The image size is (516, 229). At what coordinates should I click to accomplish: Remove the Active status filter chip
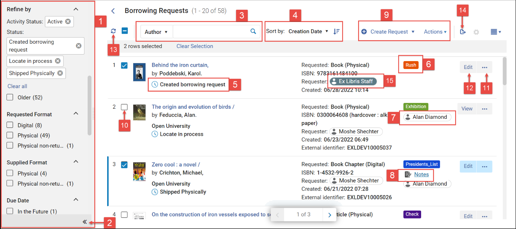tap(68, 21)
